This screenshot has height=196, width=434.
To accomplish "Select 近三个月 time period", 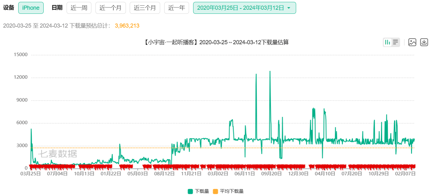I will pos(145,8).
